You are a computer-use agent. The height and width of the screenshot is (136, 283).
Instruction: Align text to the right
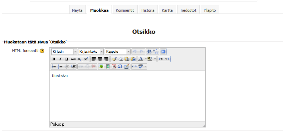[107, 59]
